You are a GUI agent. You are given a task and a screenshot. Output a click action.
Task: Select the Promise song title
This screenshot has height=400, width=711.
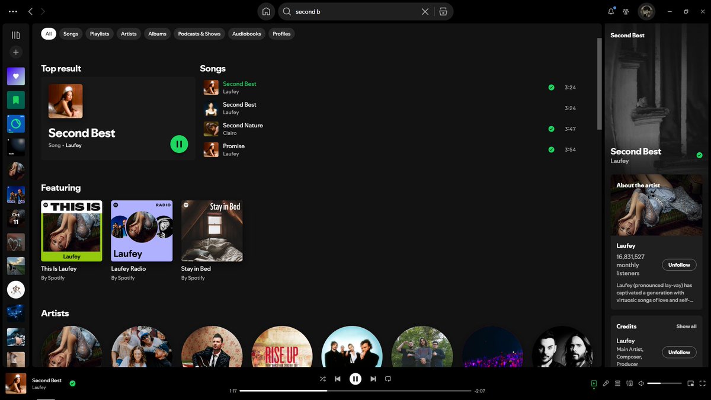tap(233, 146)
